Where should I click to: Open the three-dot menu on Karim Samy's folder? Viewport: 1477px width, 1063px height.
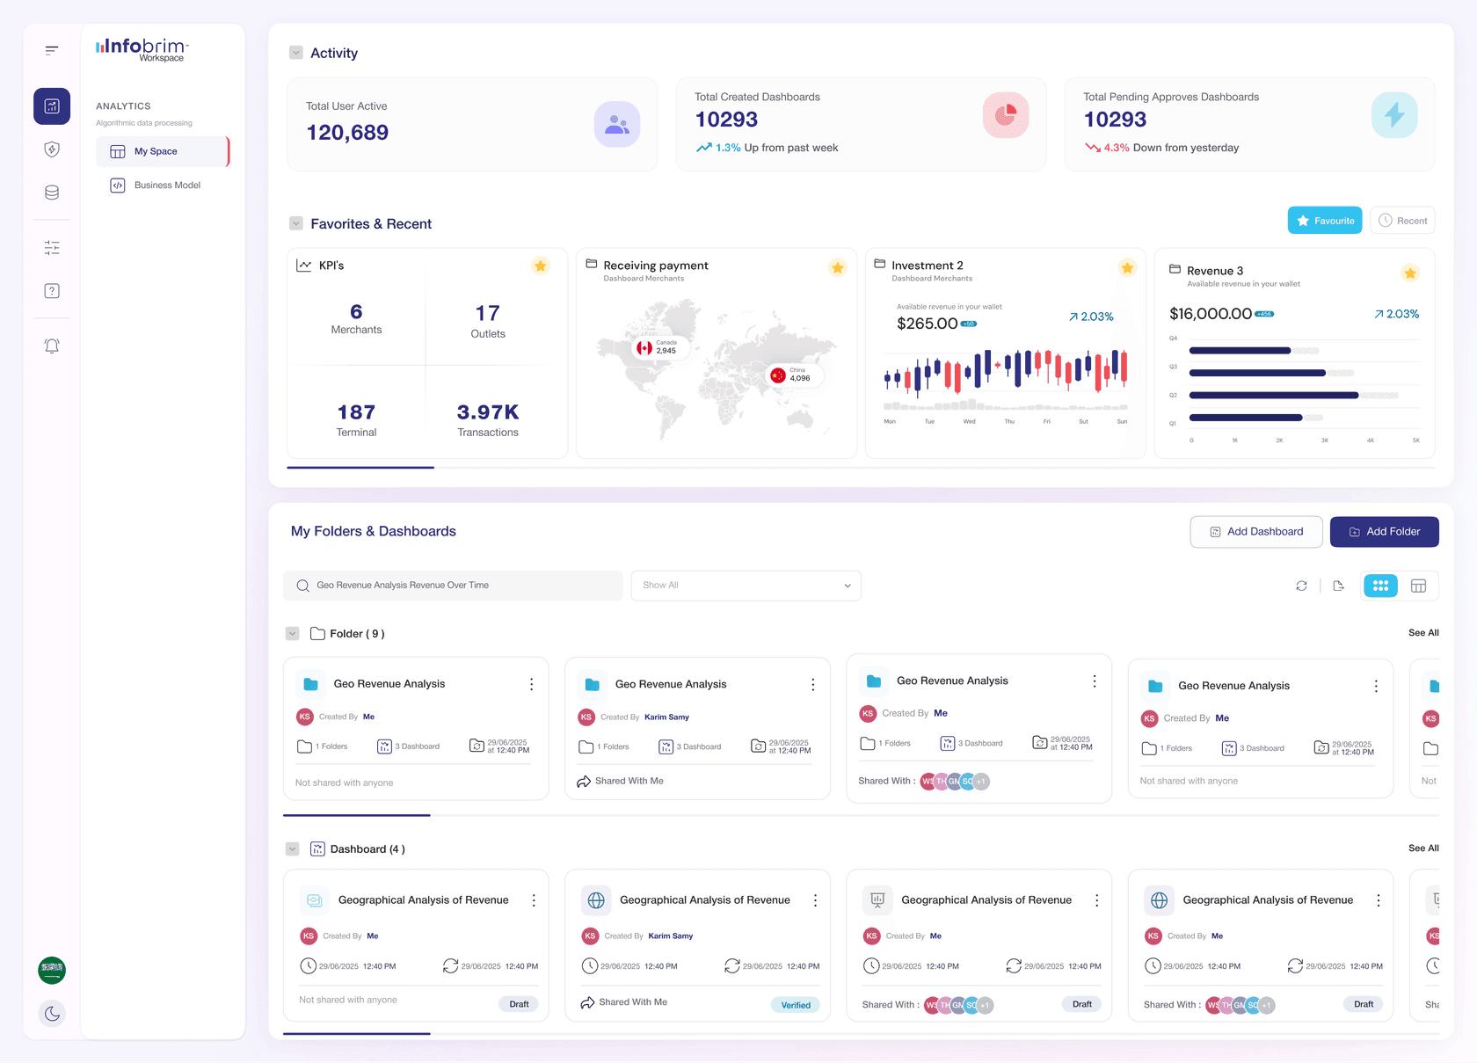(x=813, y=684)
